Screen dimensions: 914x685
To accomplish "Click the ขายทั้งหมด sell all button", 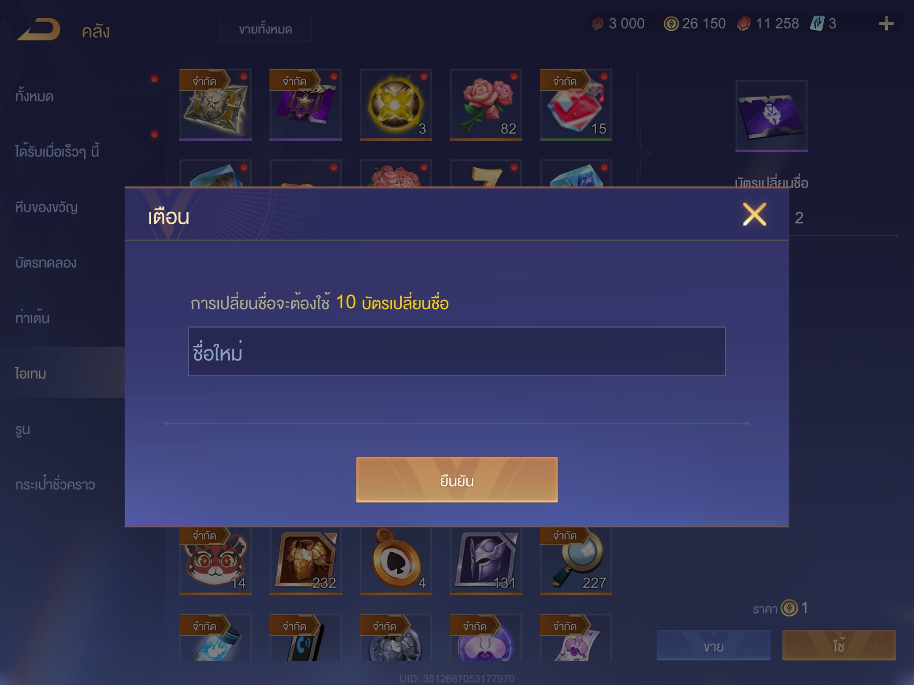I will [265, 29].
